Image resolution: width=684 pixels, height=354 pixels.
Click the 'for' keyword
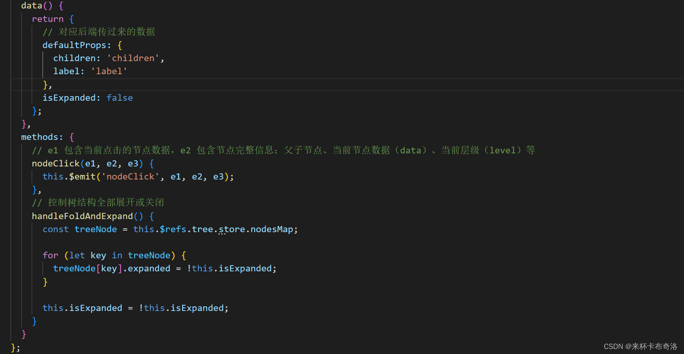(50, 255)
